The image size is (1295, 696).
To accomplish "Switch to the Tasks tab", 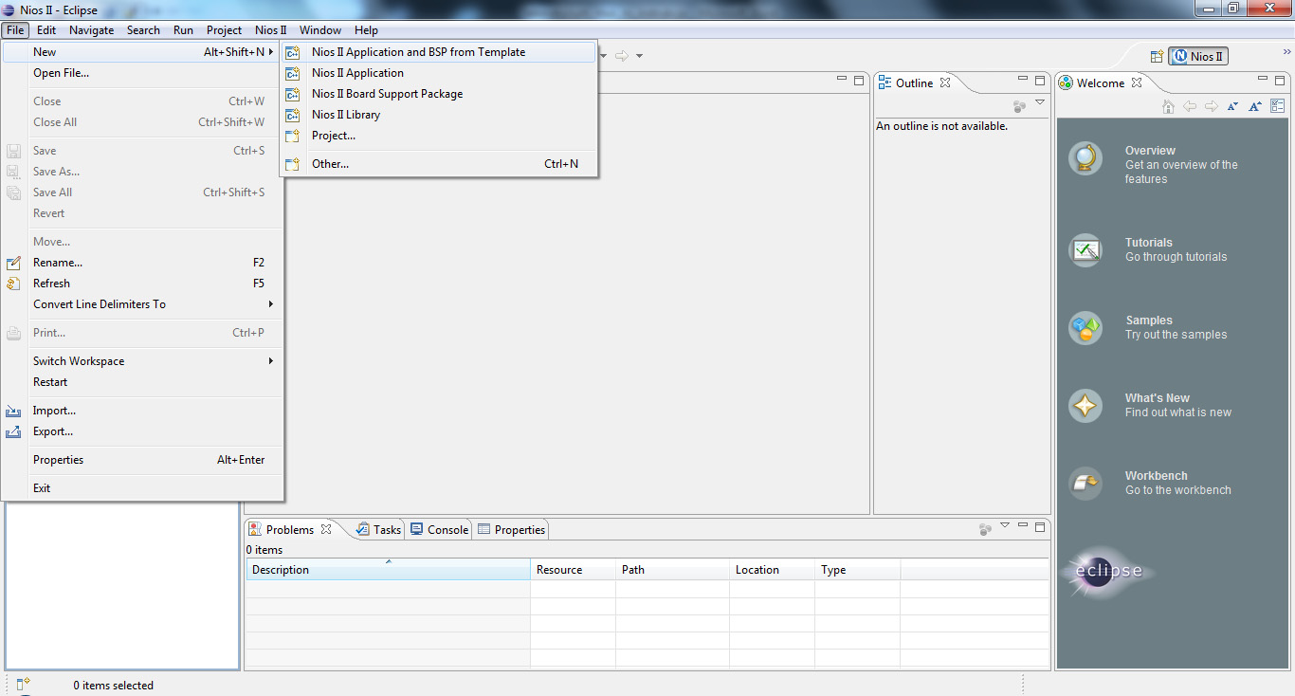I will 378,529.
